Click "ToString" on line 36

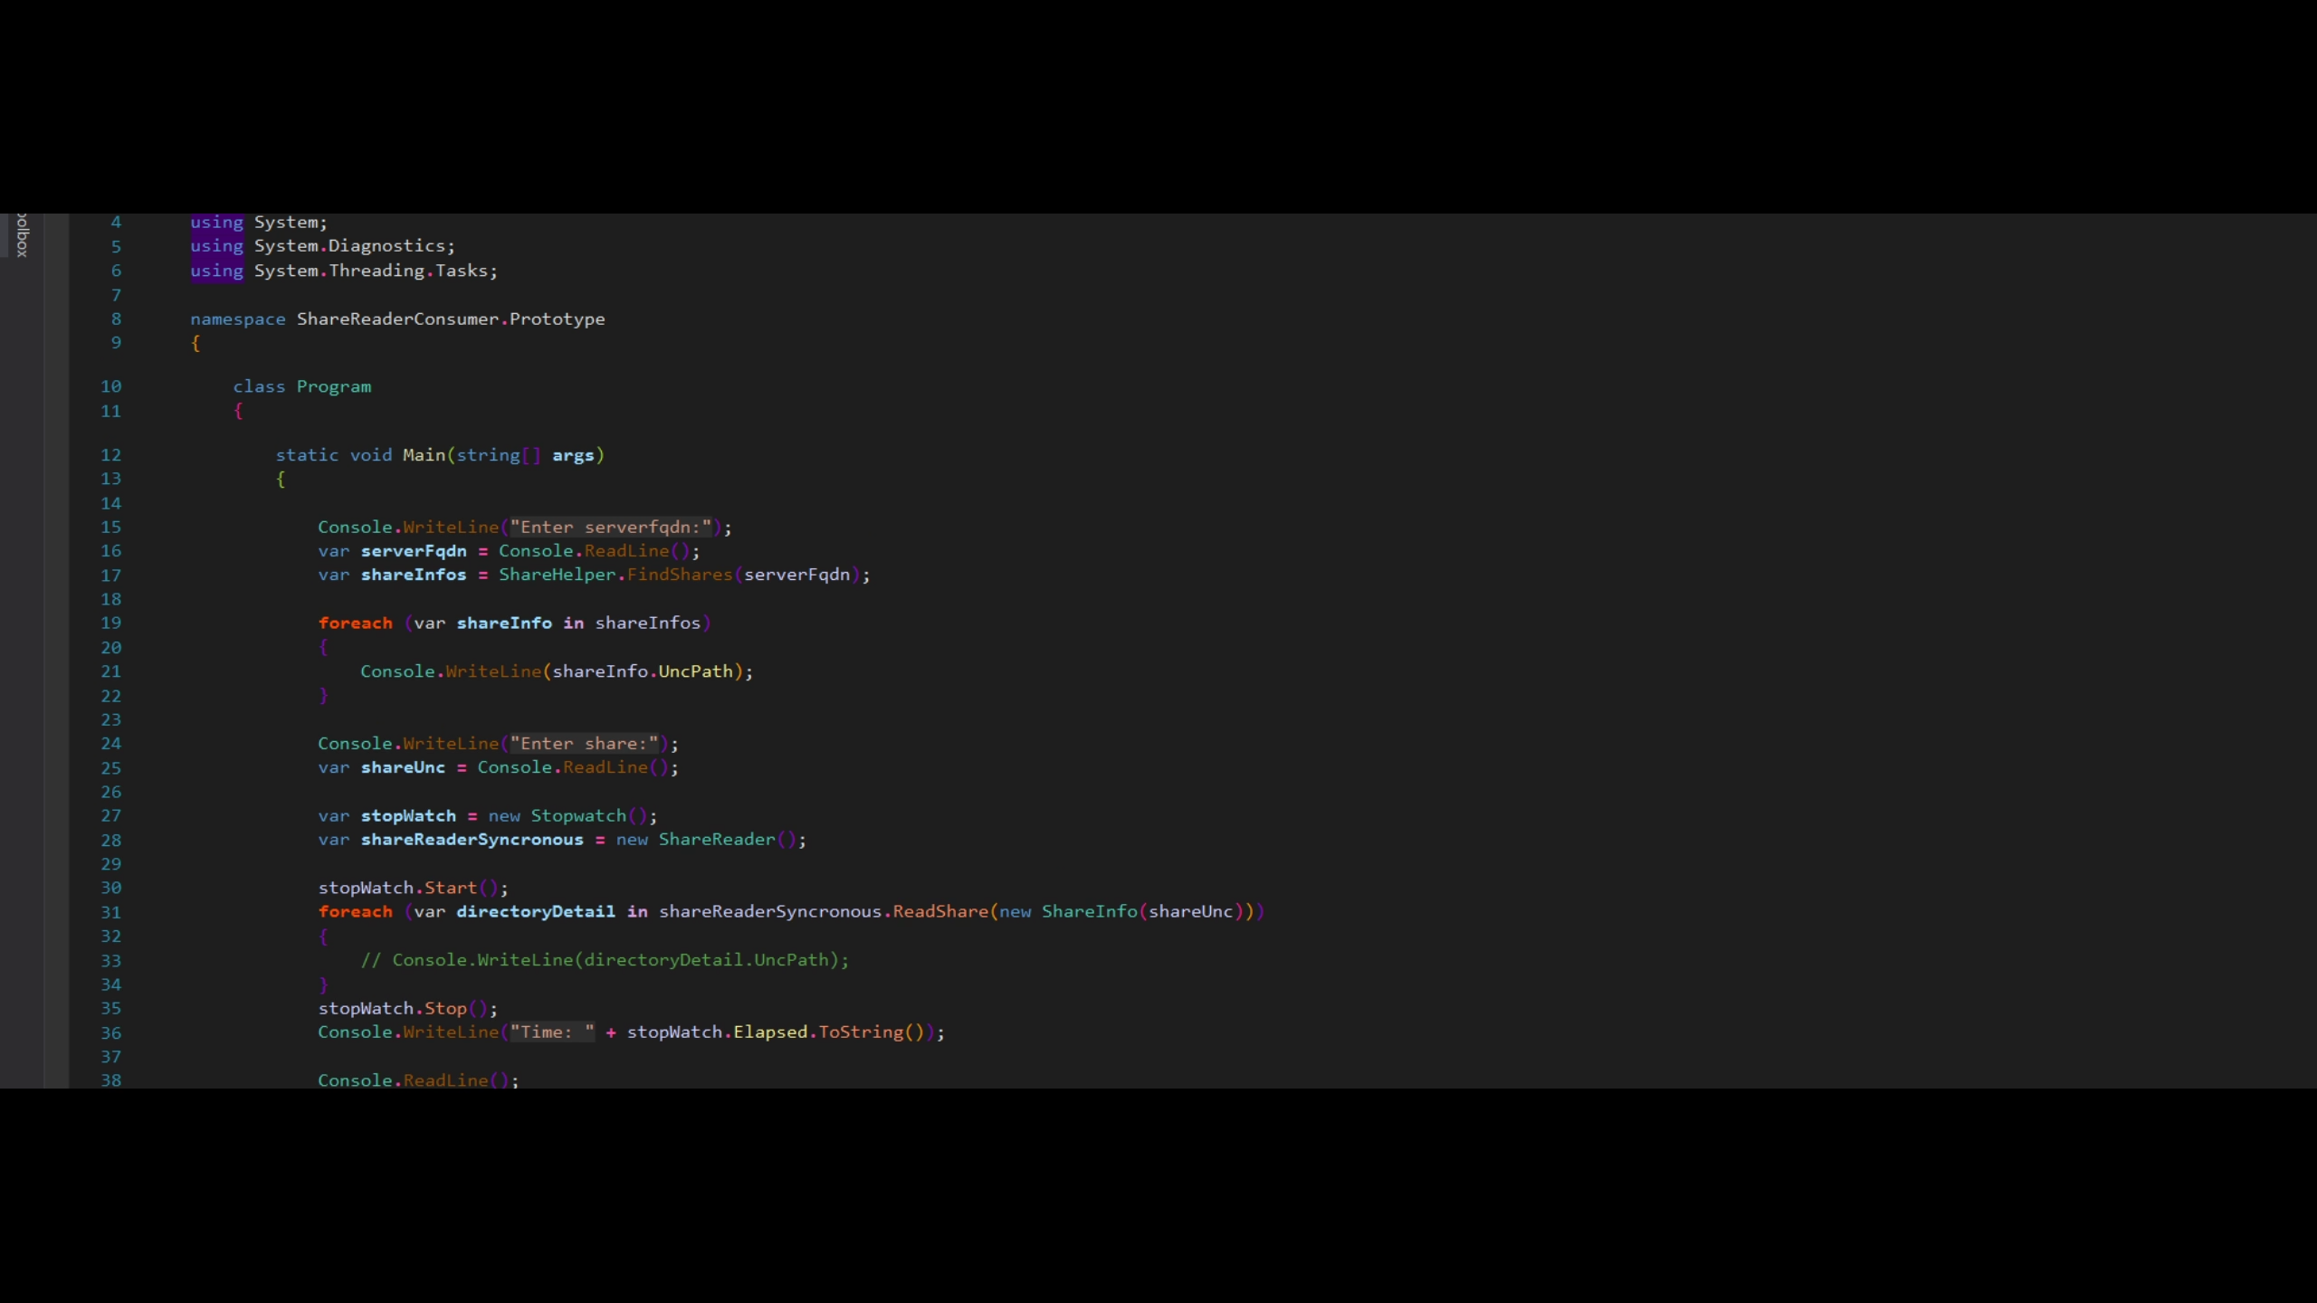tap(861, 1032)
